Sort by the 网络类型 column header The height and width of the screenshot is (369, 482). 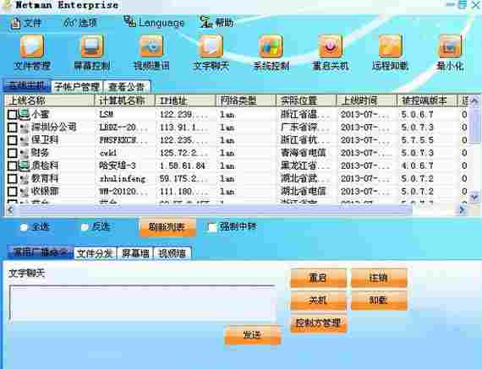point(245,100)
